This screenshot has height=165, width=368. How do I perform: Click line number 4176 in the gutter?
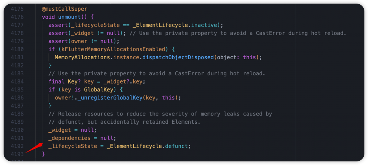point(17,17)
